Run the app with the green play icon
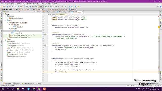162x91 pixels. [x=46, y=6]
